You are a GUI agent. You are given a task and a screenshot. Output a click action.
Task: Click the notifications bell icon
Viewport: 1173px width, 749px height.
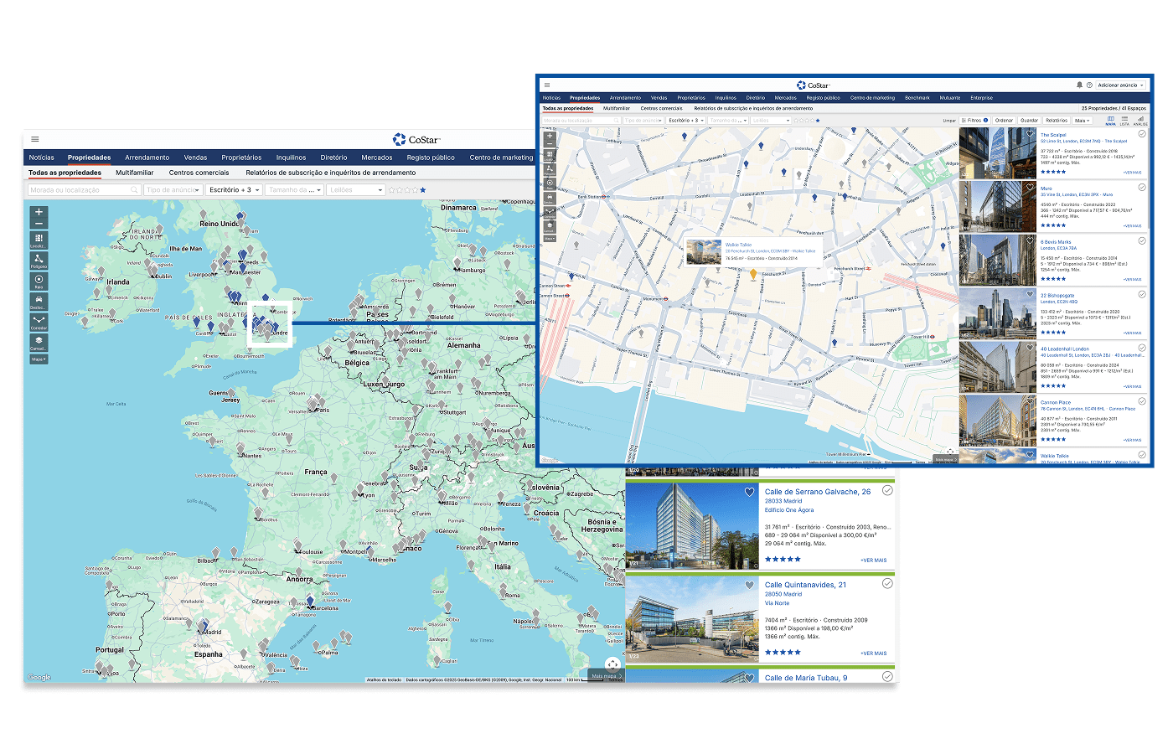(x=1079, y=85)
